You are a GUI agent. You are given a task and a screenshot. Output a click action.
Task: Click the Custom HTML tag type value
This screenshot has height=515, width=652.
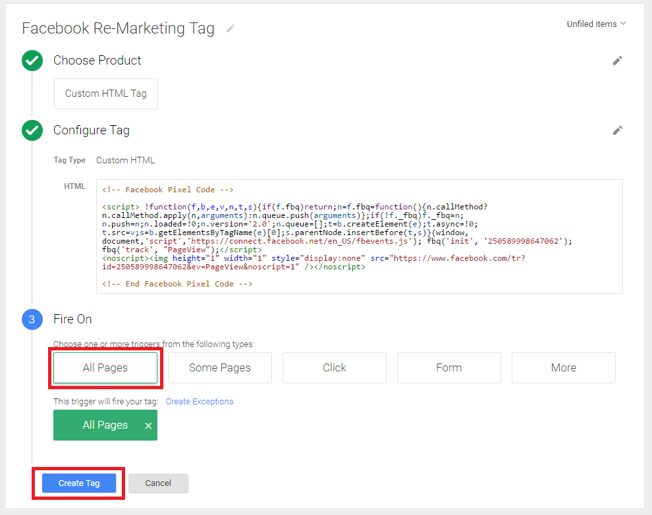tap(126, 161)
